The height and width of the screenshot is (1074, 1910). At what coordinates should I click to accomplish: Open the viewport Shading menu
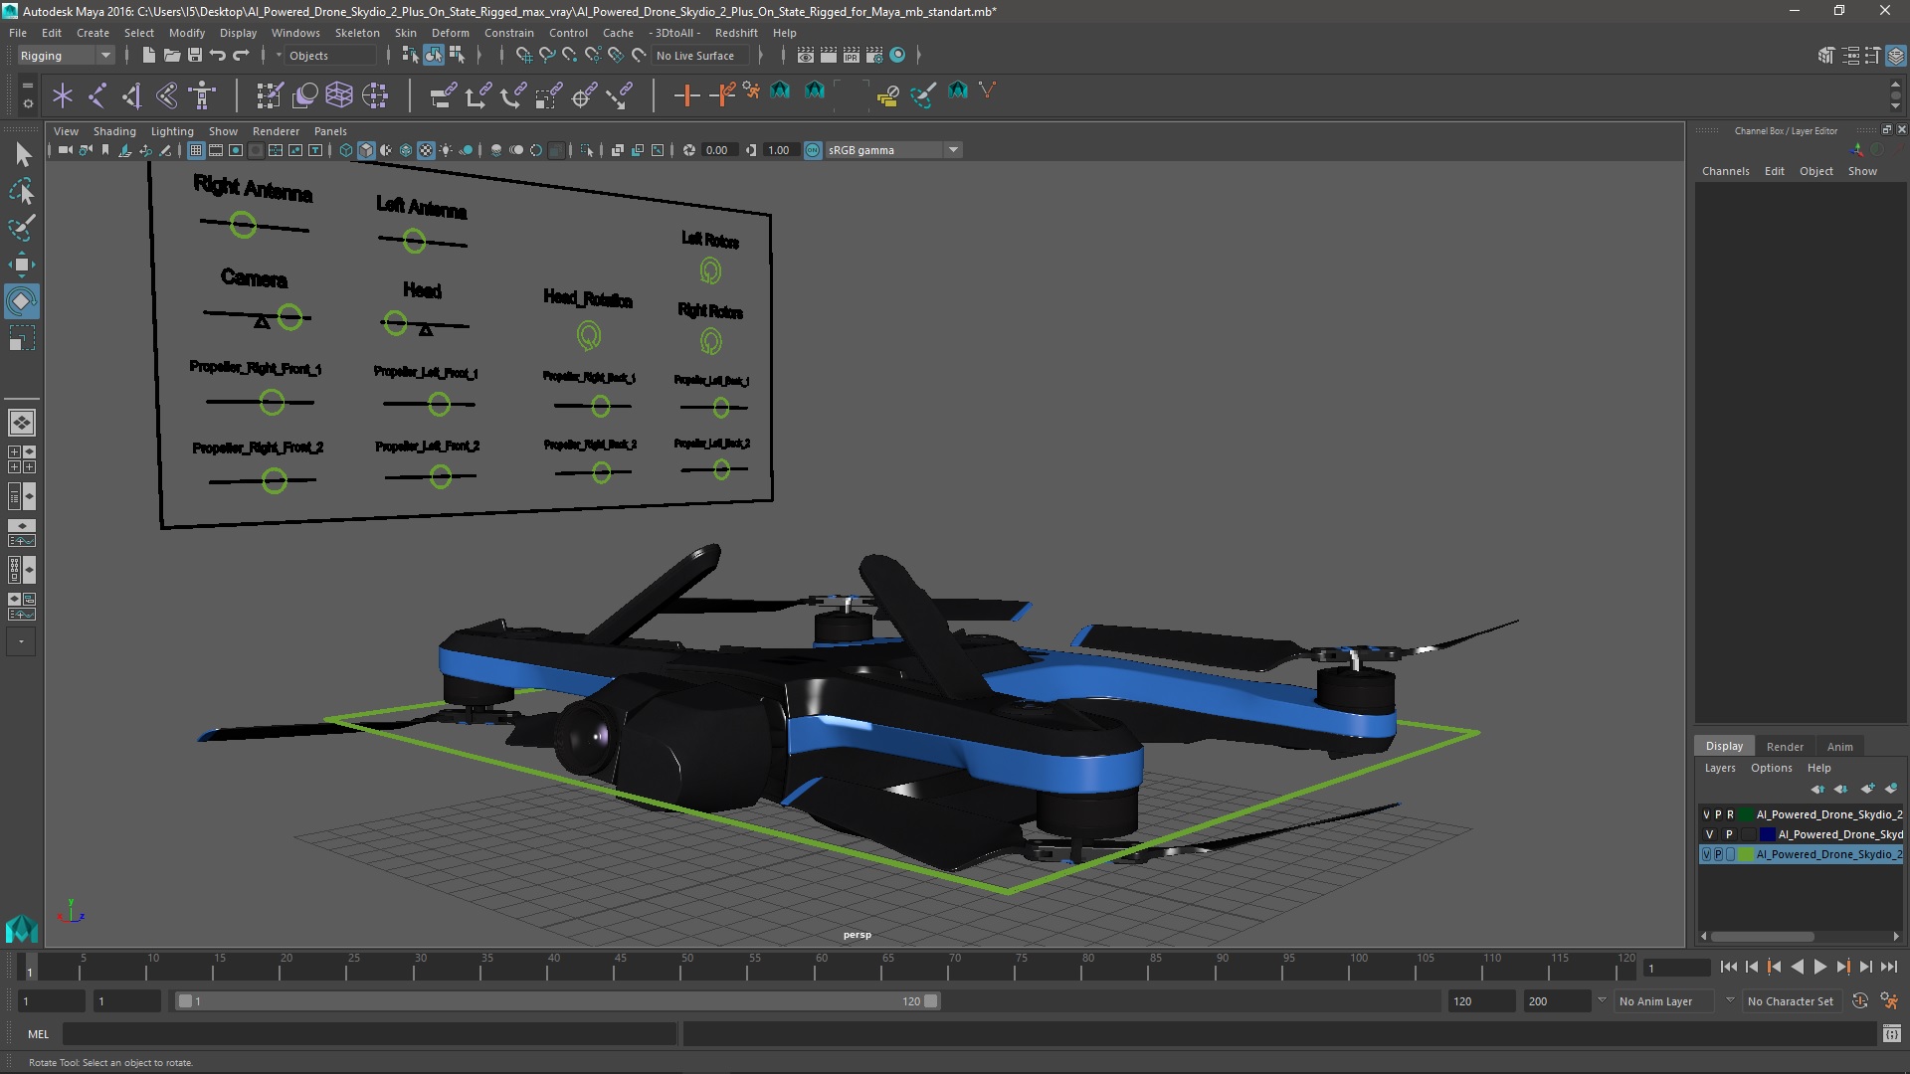tap(114, 131)
